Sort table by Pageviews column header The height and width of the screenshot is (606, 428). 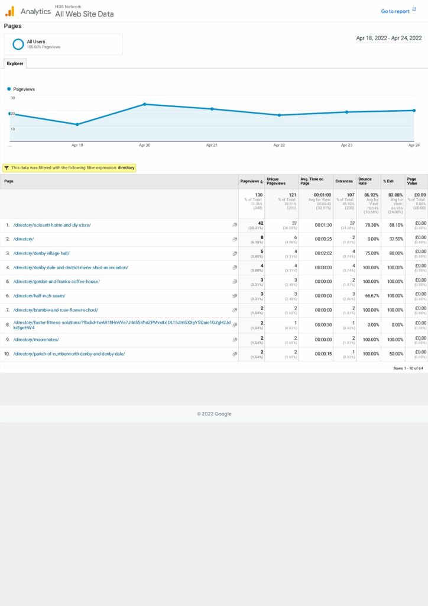251,181
